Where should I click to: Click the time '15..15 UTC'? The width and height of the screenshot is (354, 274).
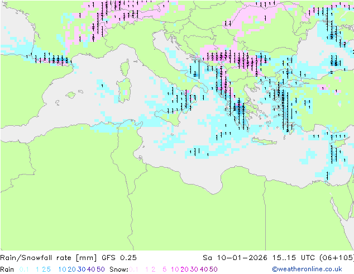[294, 258]
